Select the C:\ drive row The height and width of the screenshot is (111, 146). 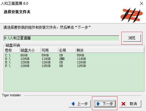[74, 55]
